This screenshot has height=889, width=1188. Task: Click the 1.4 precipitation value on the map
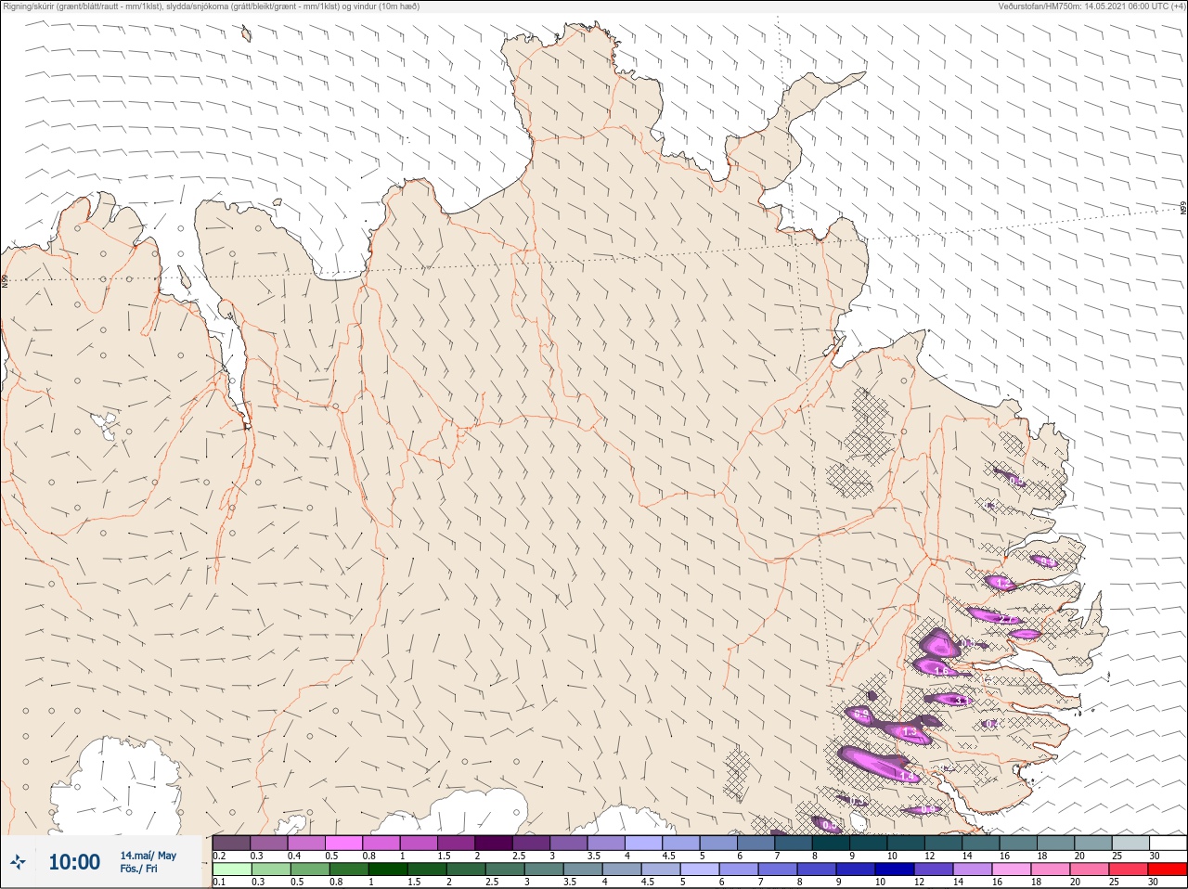(907, 776)
